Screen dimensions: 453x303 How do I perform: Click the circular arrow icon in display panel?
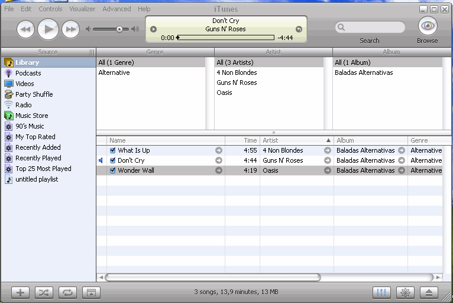(299, 29)
